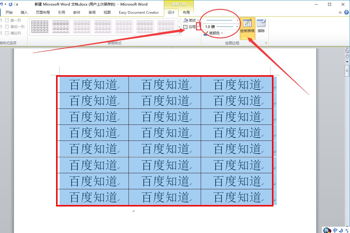Select the 擦除 eraser tool
The width and height of the screenshot is (350, 233).
[x=261, y=26]
